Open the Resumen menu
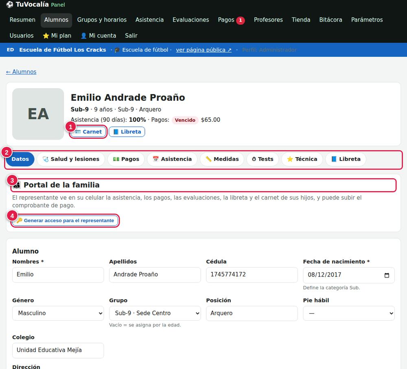This screenshot has width=407, height=369. point(22,20)
